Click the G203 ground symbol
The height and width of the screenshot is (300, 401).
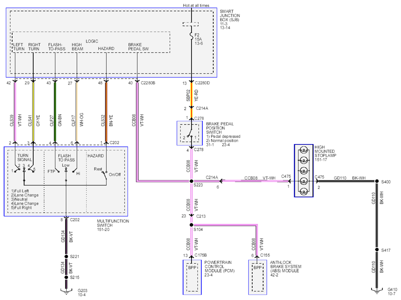(x=66, y=292)
